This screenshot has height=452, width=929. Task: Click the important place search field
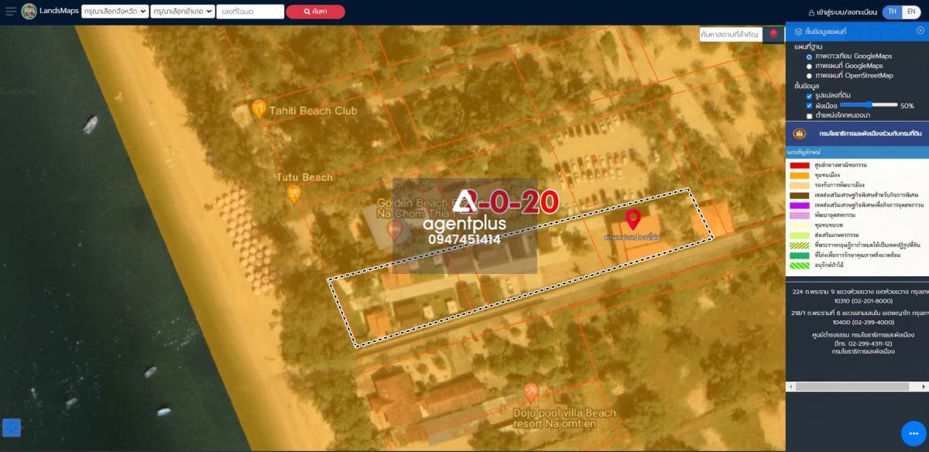click(x=731, y=34)
